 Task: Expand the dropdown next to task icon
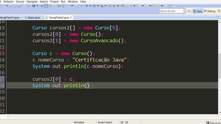click(72, 6)
